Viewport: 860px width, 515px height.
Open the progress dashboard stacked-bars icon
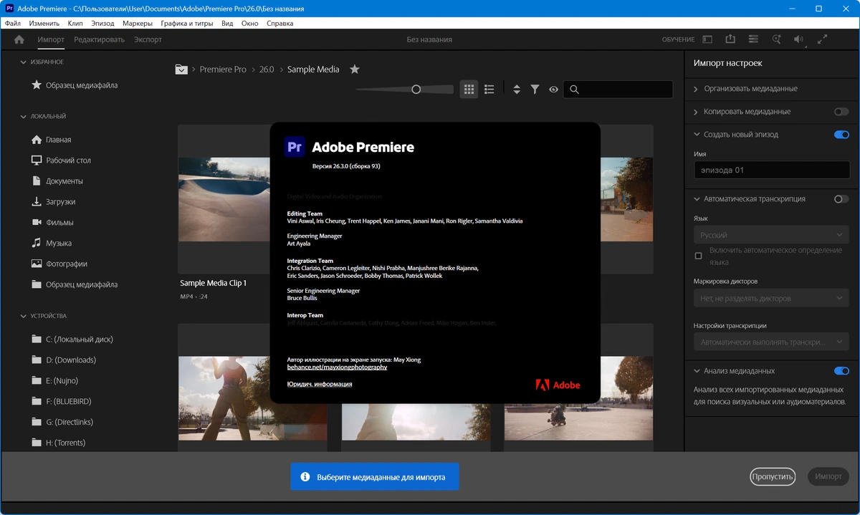point(753,39)
